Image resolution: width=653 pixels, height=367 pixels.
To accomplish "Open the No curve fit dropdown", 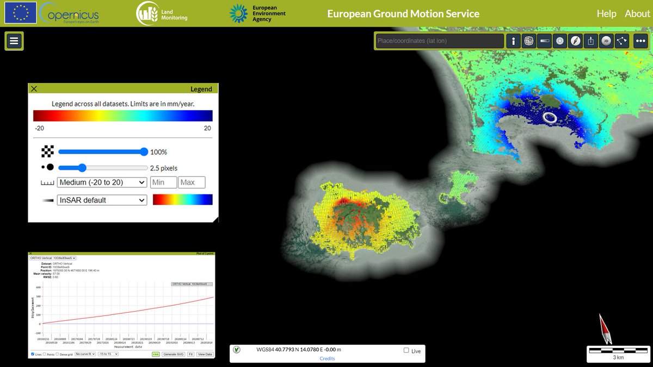I will click(x=85, y=354).
